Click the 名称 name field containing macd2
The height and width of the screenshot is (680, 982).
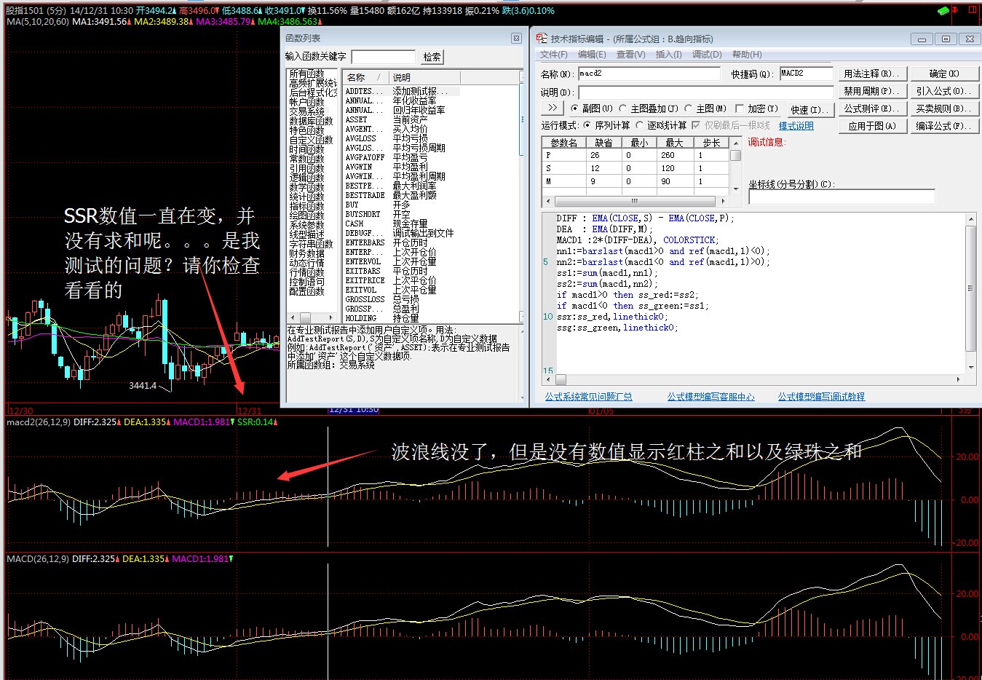[x=649, y=74]
